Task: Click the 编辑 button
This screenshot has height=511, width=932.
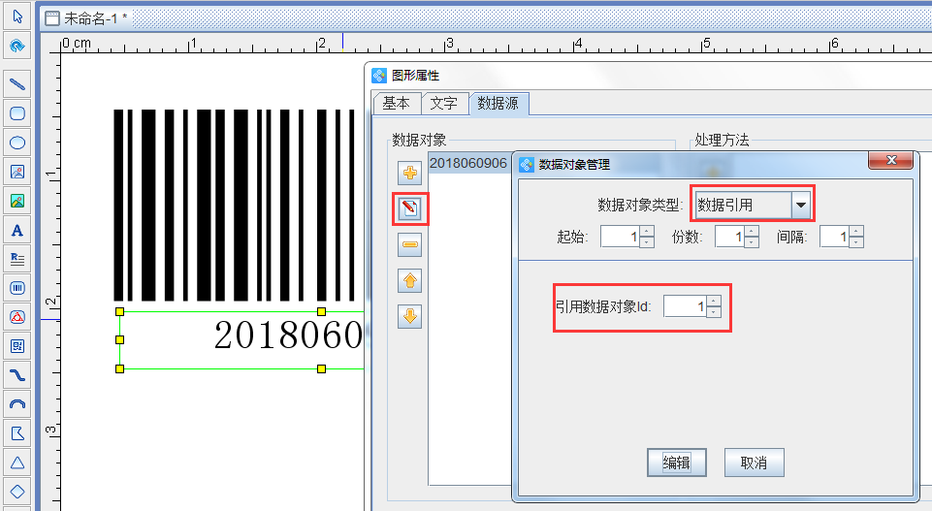Action: tap(676, 463)
